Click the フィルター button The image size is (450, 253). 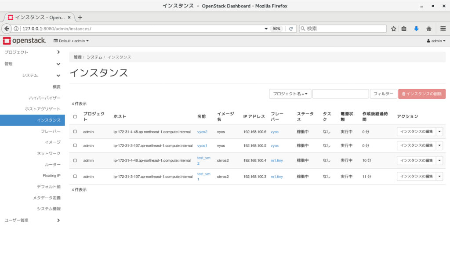383,94
